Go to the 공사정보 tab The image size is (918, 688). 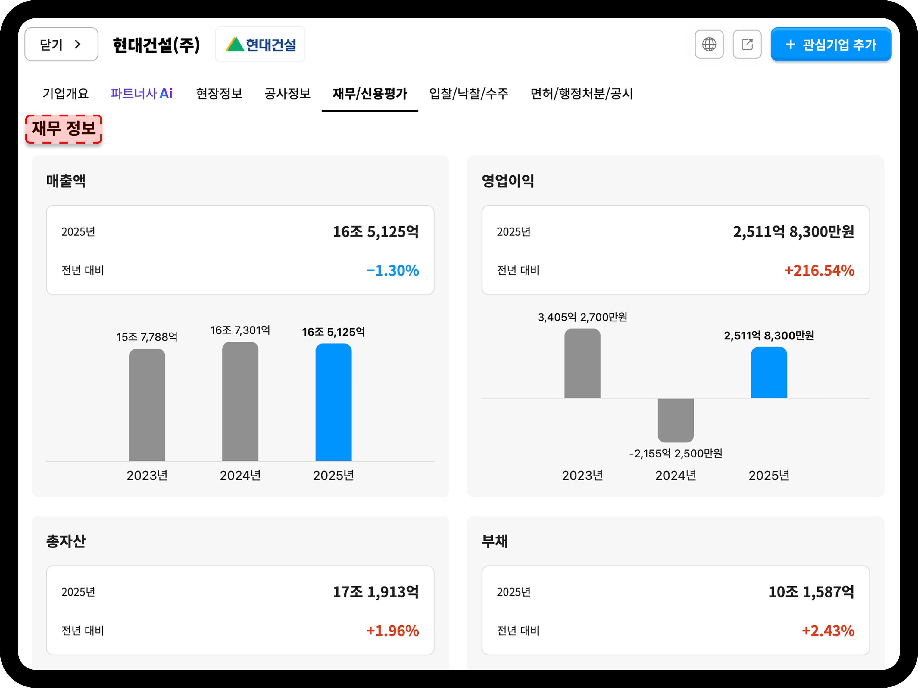(x=288, y=93)
